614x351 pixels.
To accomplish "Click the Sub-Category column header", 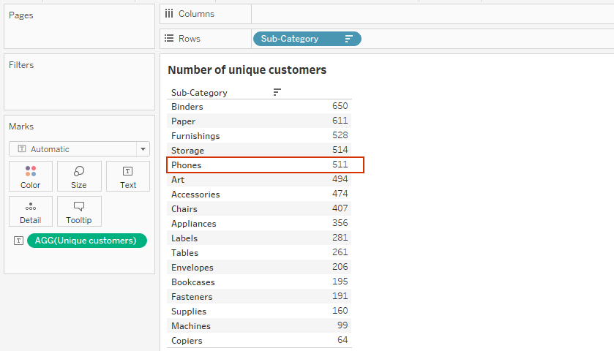I will pyautogui.click(x=199, y=93).
